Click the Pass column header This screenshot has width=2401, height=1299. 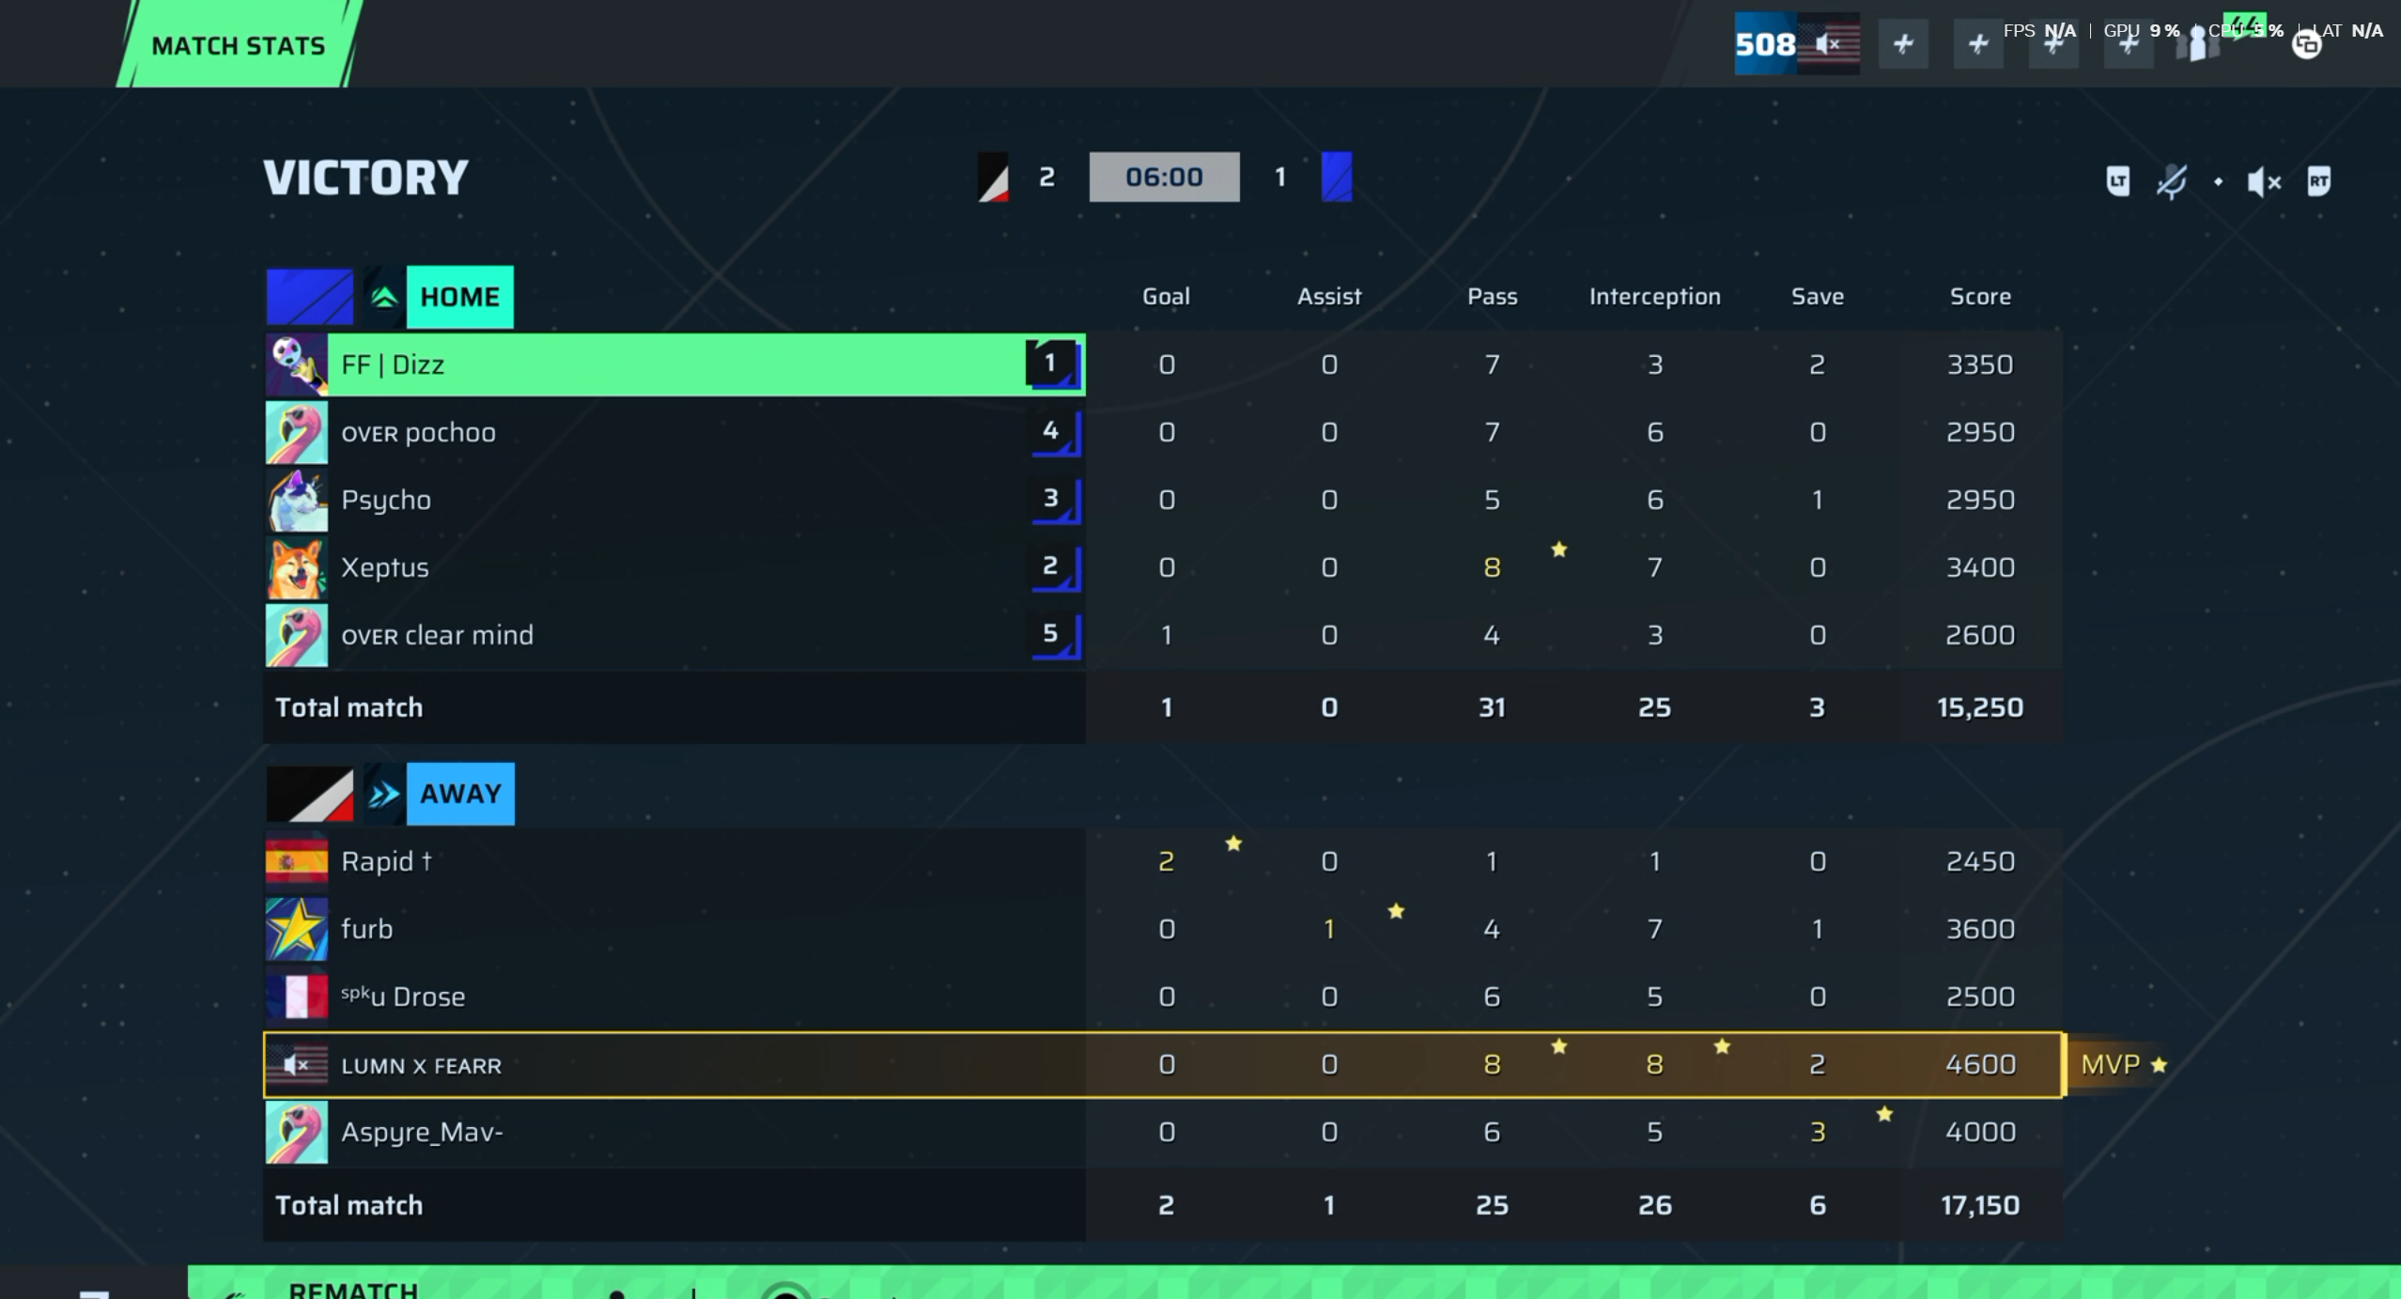[1493, 297]
